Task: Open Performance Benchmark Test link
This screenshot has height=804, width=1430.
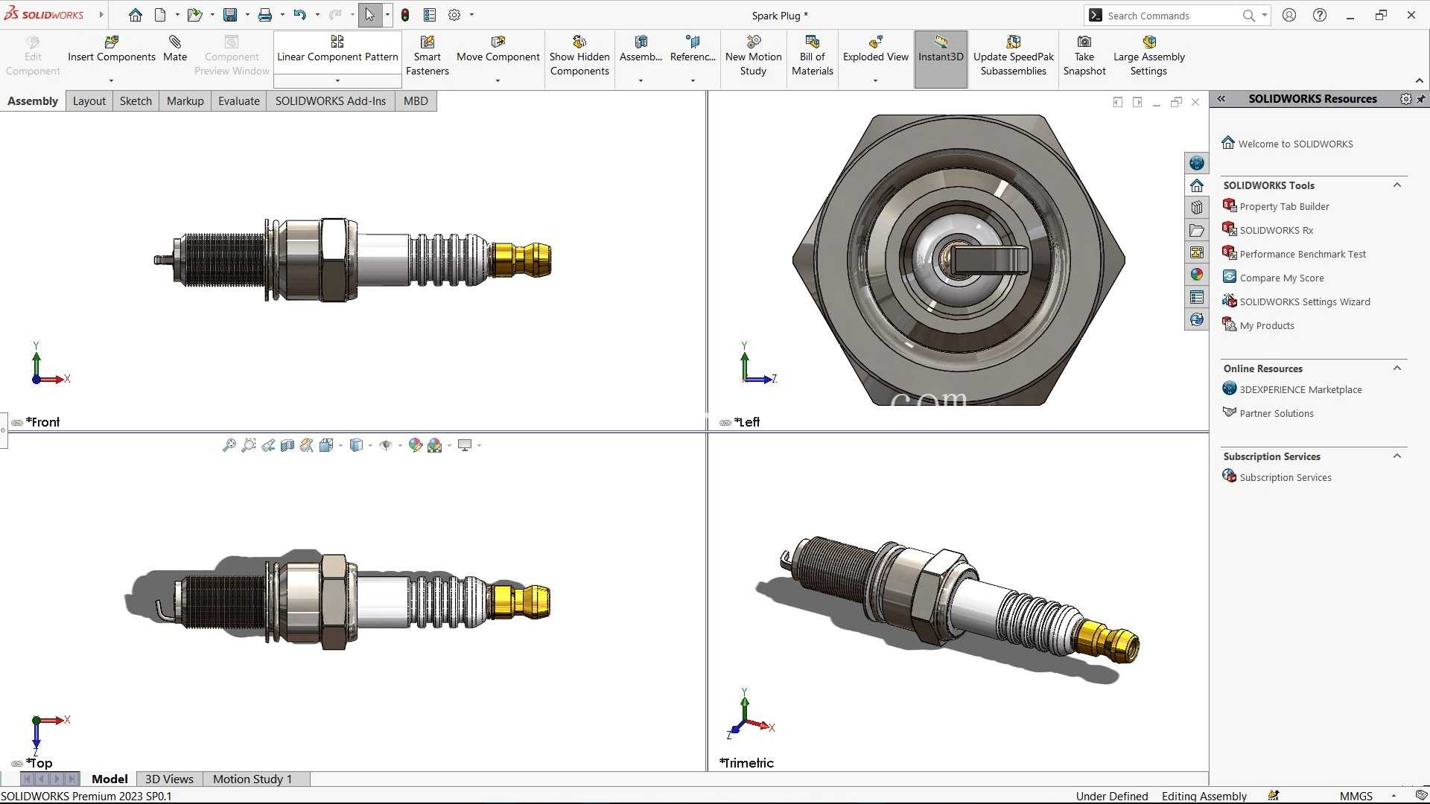Action: click(x=1303, y=254)
